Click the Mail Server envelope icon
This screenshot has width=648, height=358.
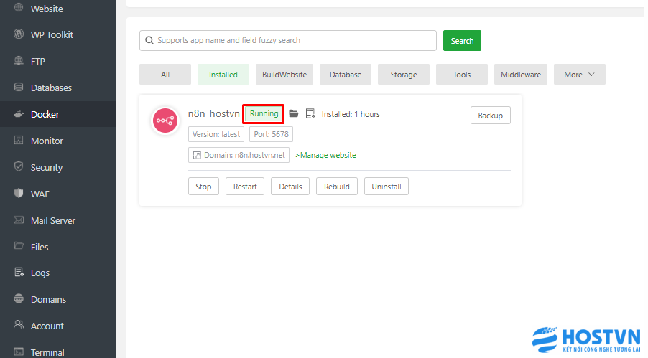[x=19, y=220]
